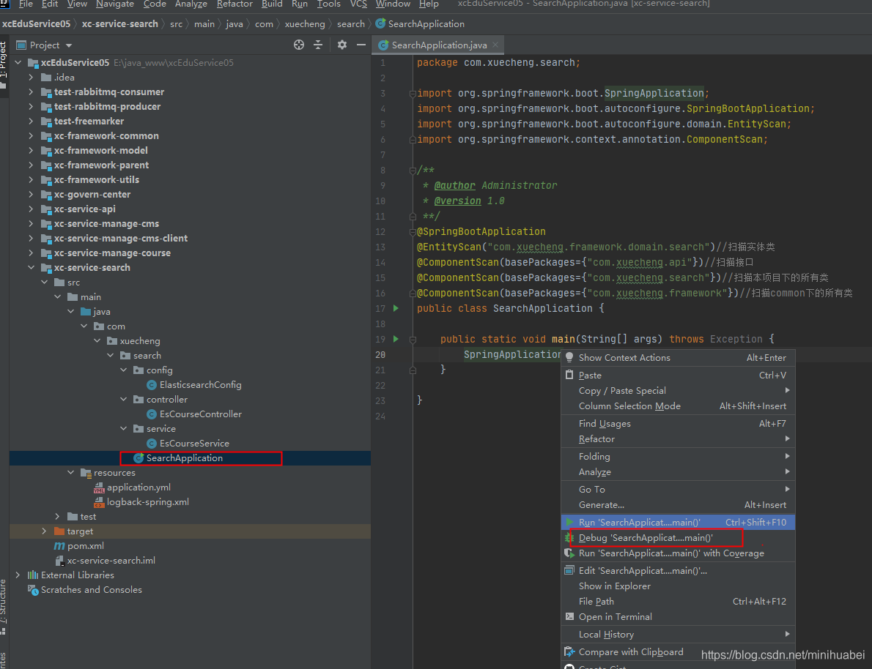Viewport: 872px width, 669px height.
Task: Click the @author tag in Javadoc
Action: click(454, 186)
